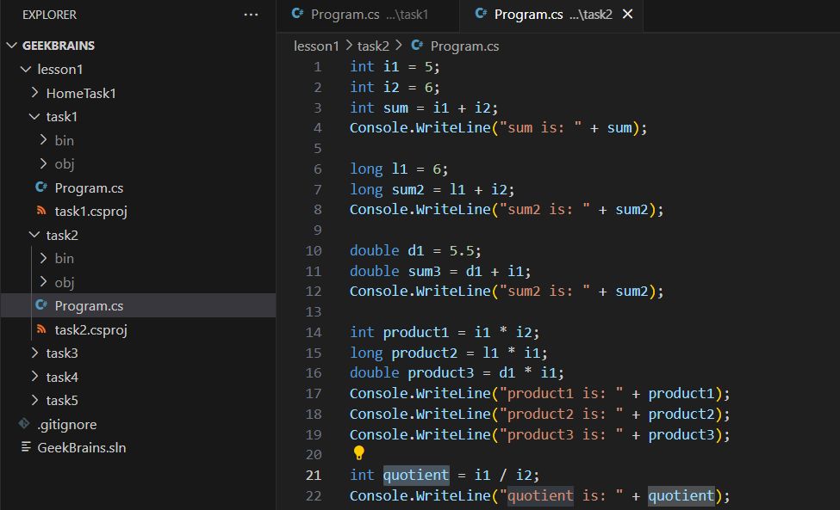Click line number 13 in the gutter

coord(314,311)
